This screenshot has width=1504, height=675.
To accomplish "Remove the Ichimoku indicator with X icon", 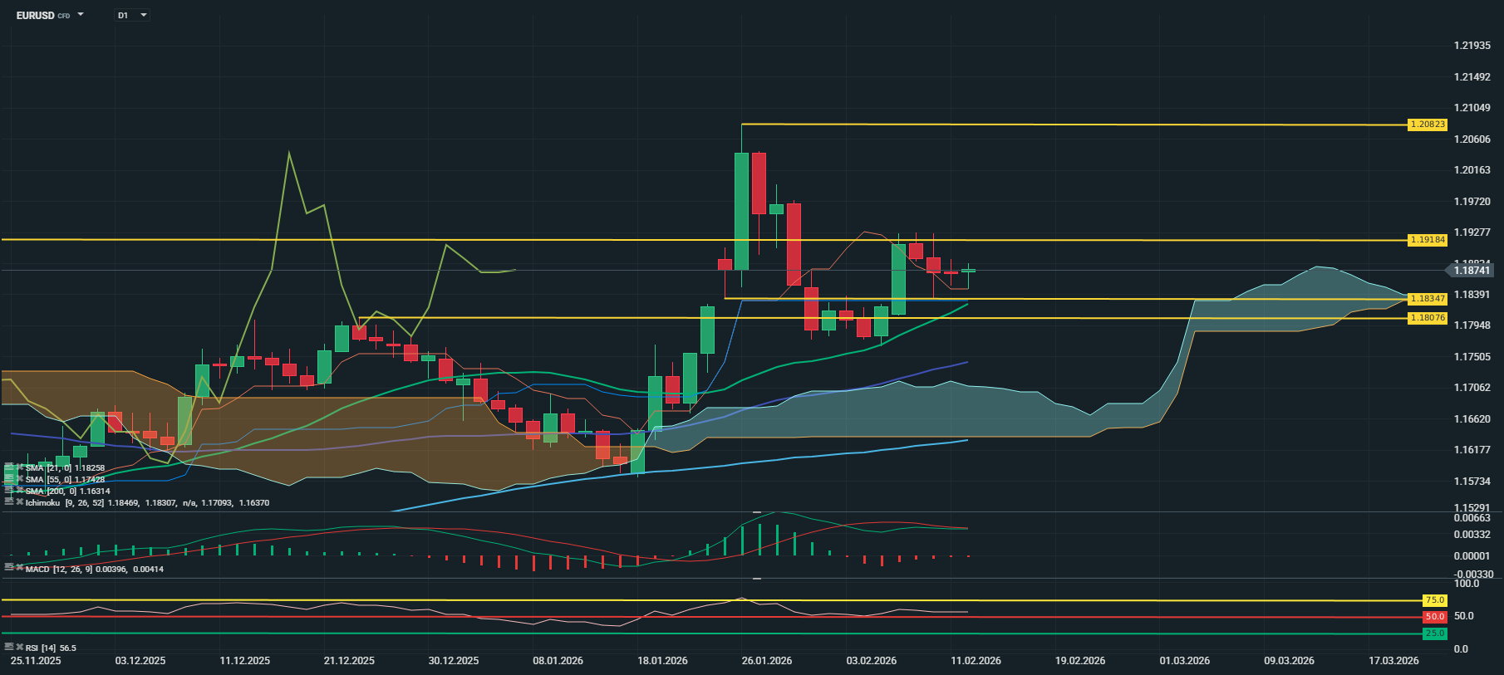I will [x=19, y=502].
